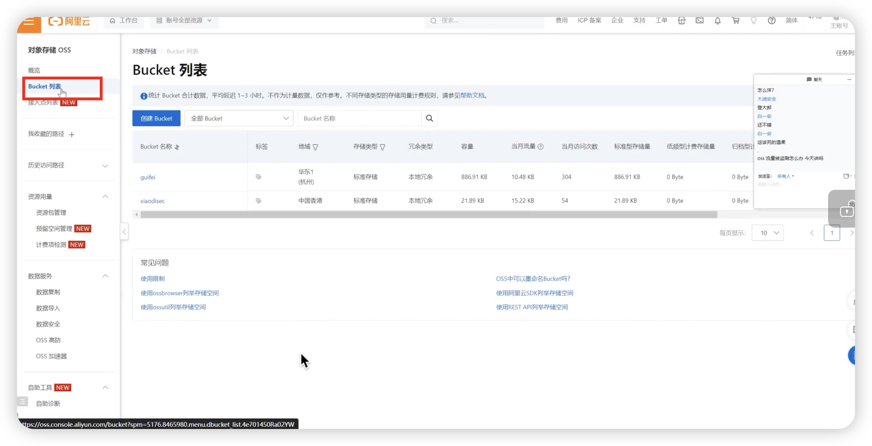The height and width of the screenshot is (446, 872).
Task: Open 计费项检测
Action: click(x=51, y=245)
